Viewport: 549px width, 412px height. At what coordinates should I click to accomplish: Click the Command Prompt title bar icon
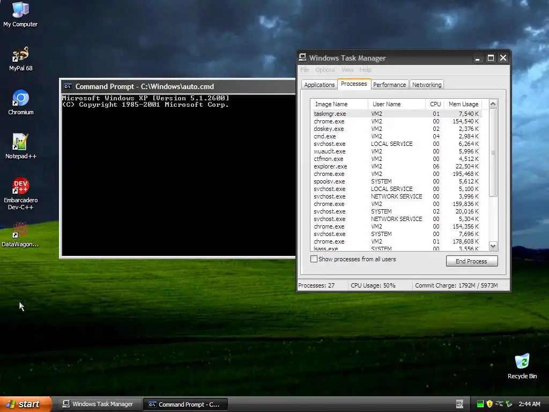[68, 86]
